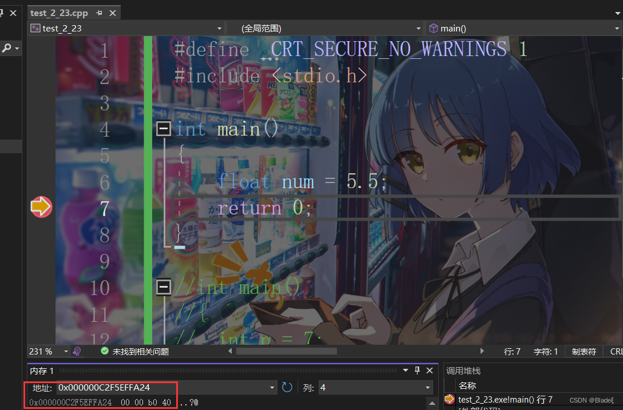Screen dimensions: 623x410
Task: Click the memory window scroll up arrow
Action: (432, 403)
